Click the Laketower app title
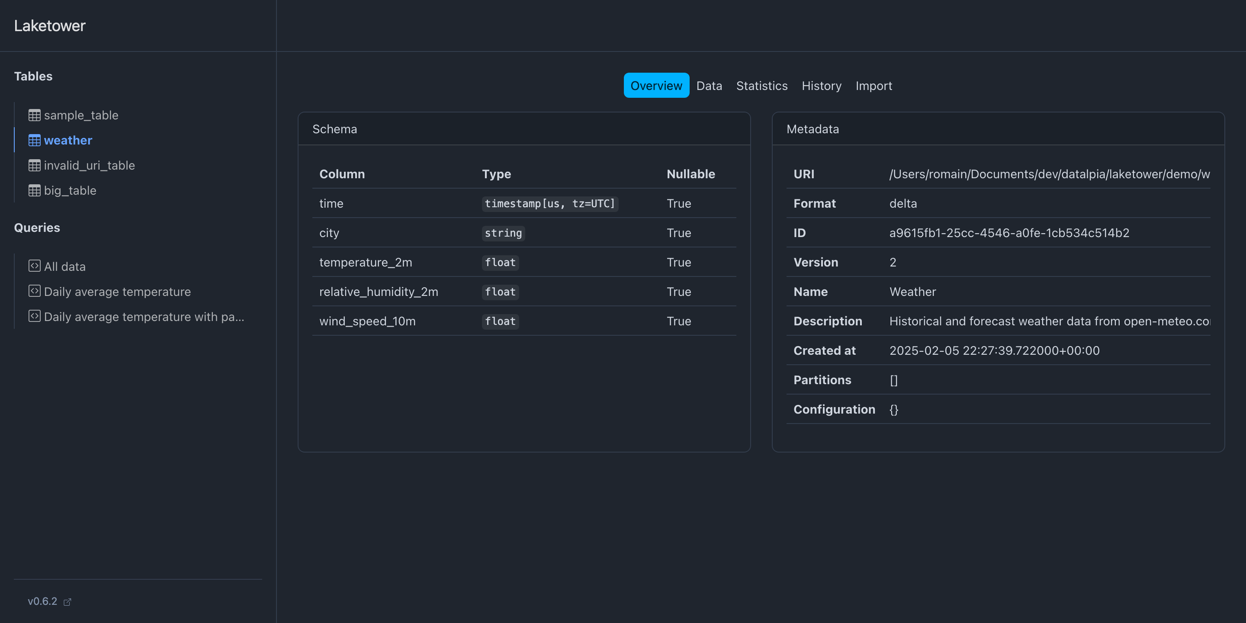This screenshot has height=623, width=1246. [50, 26]
